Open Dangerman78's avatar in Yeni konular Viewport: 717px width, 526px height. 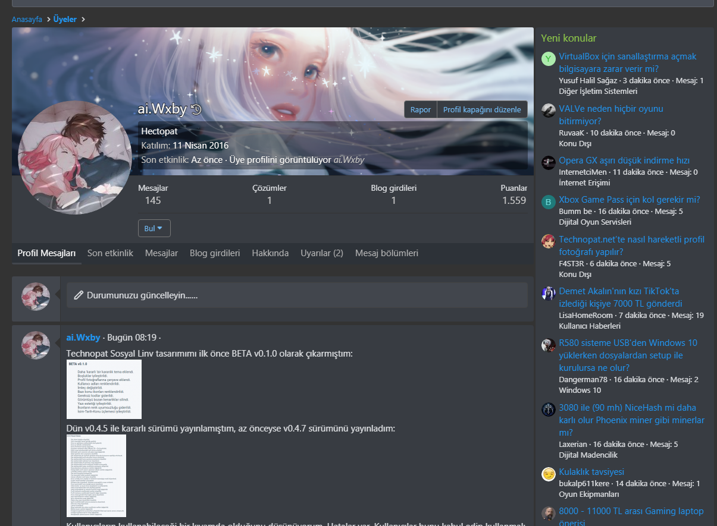click(549, 345)
